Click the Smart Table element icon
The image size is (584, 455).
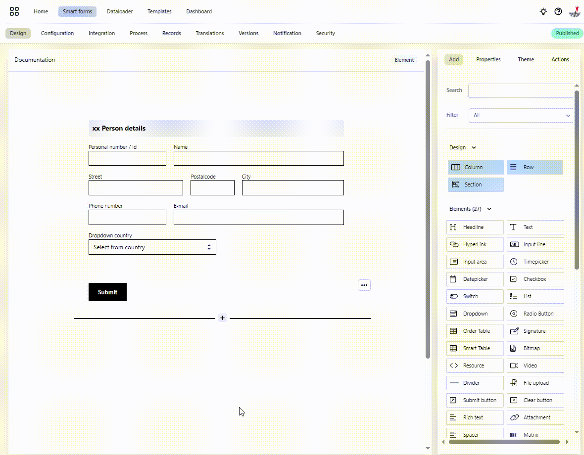coord(474,348)
